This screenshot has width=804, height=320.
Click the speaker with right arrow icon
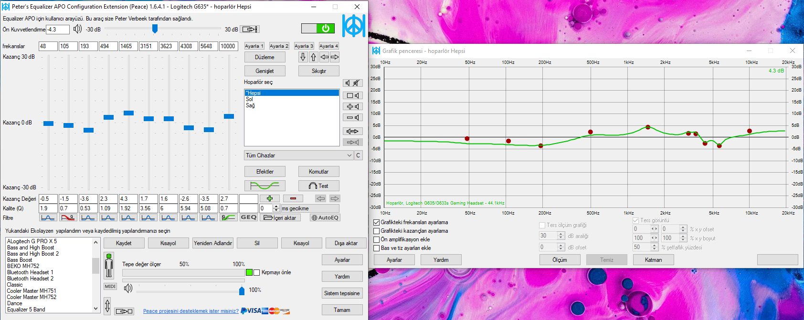click(352, 131)
